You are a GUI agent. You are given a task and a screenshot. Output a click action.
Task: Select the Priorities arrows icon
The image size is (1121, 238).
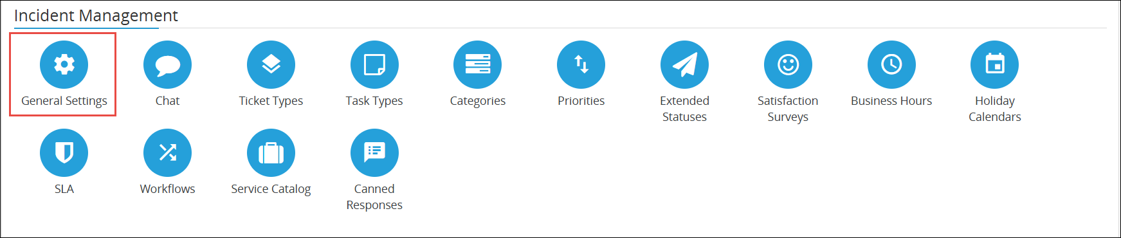coord(581,64)
